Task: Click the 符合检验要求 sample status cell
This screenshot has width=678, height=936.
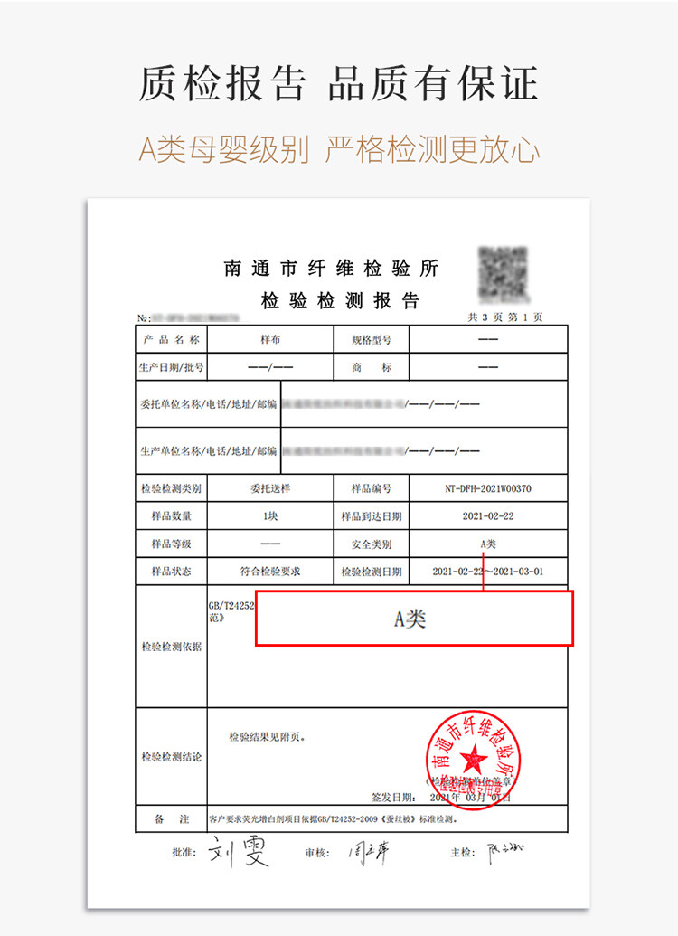Action: coord(269,572)
